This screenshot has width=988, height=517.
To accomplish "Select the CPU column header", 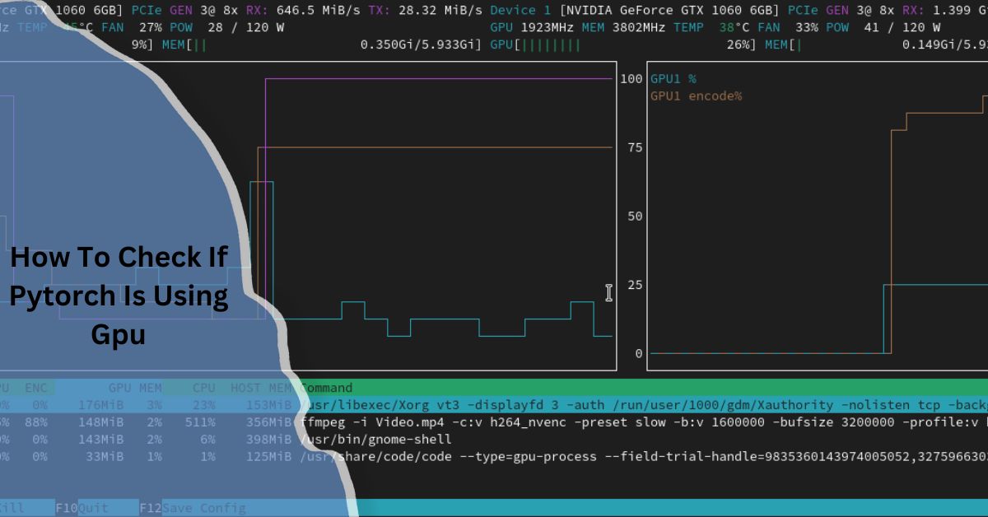I will (203, 388).
